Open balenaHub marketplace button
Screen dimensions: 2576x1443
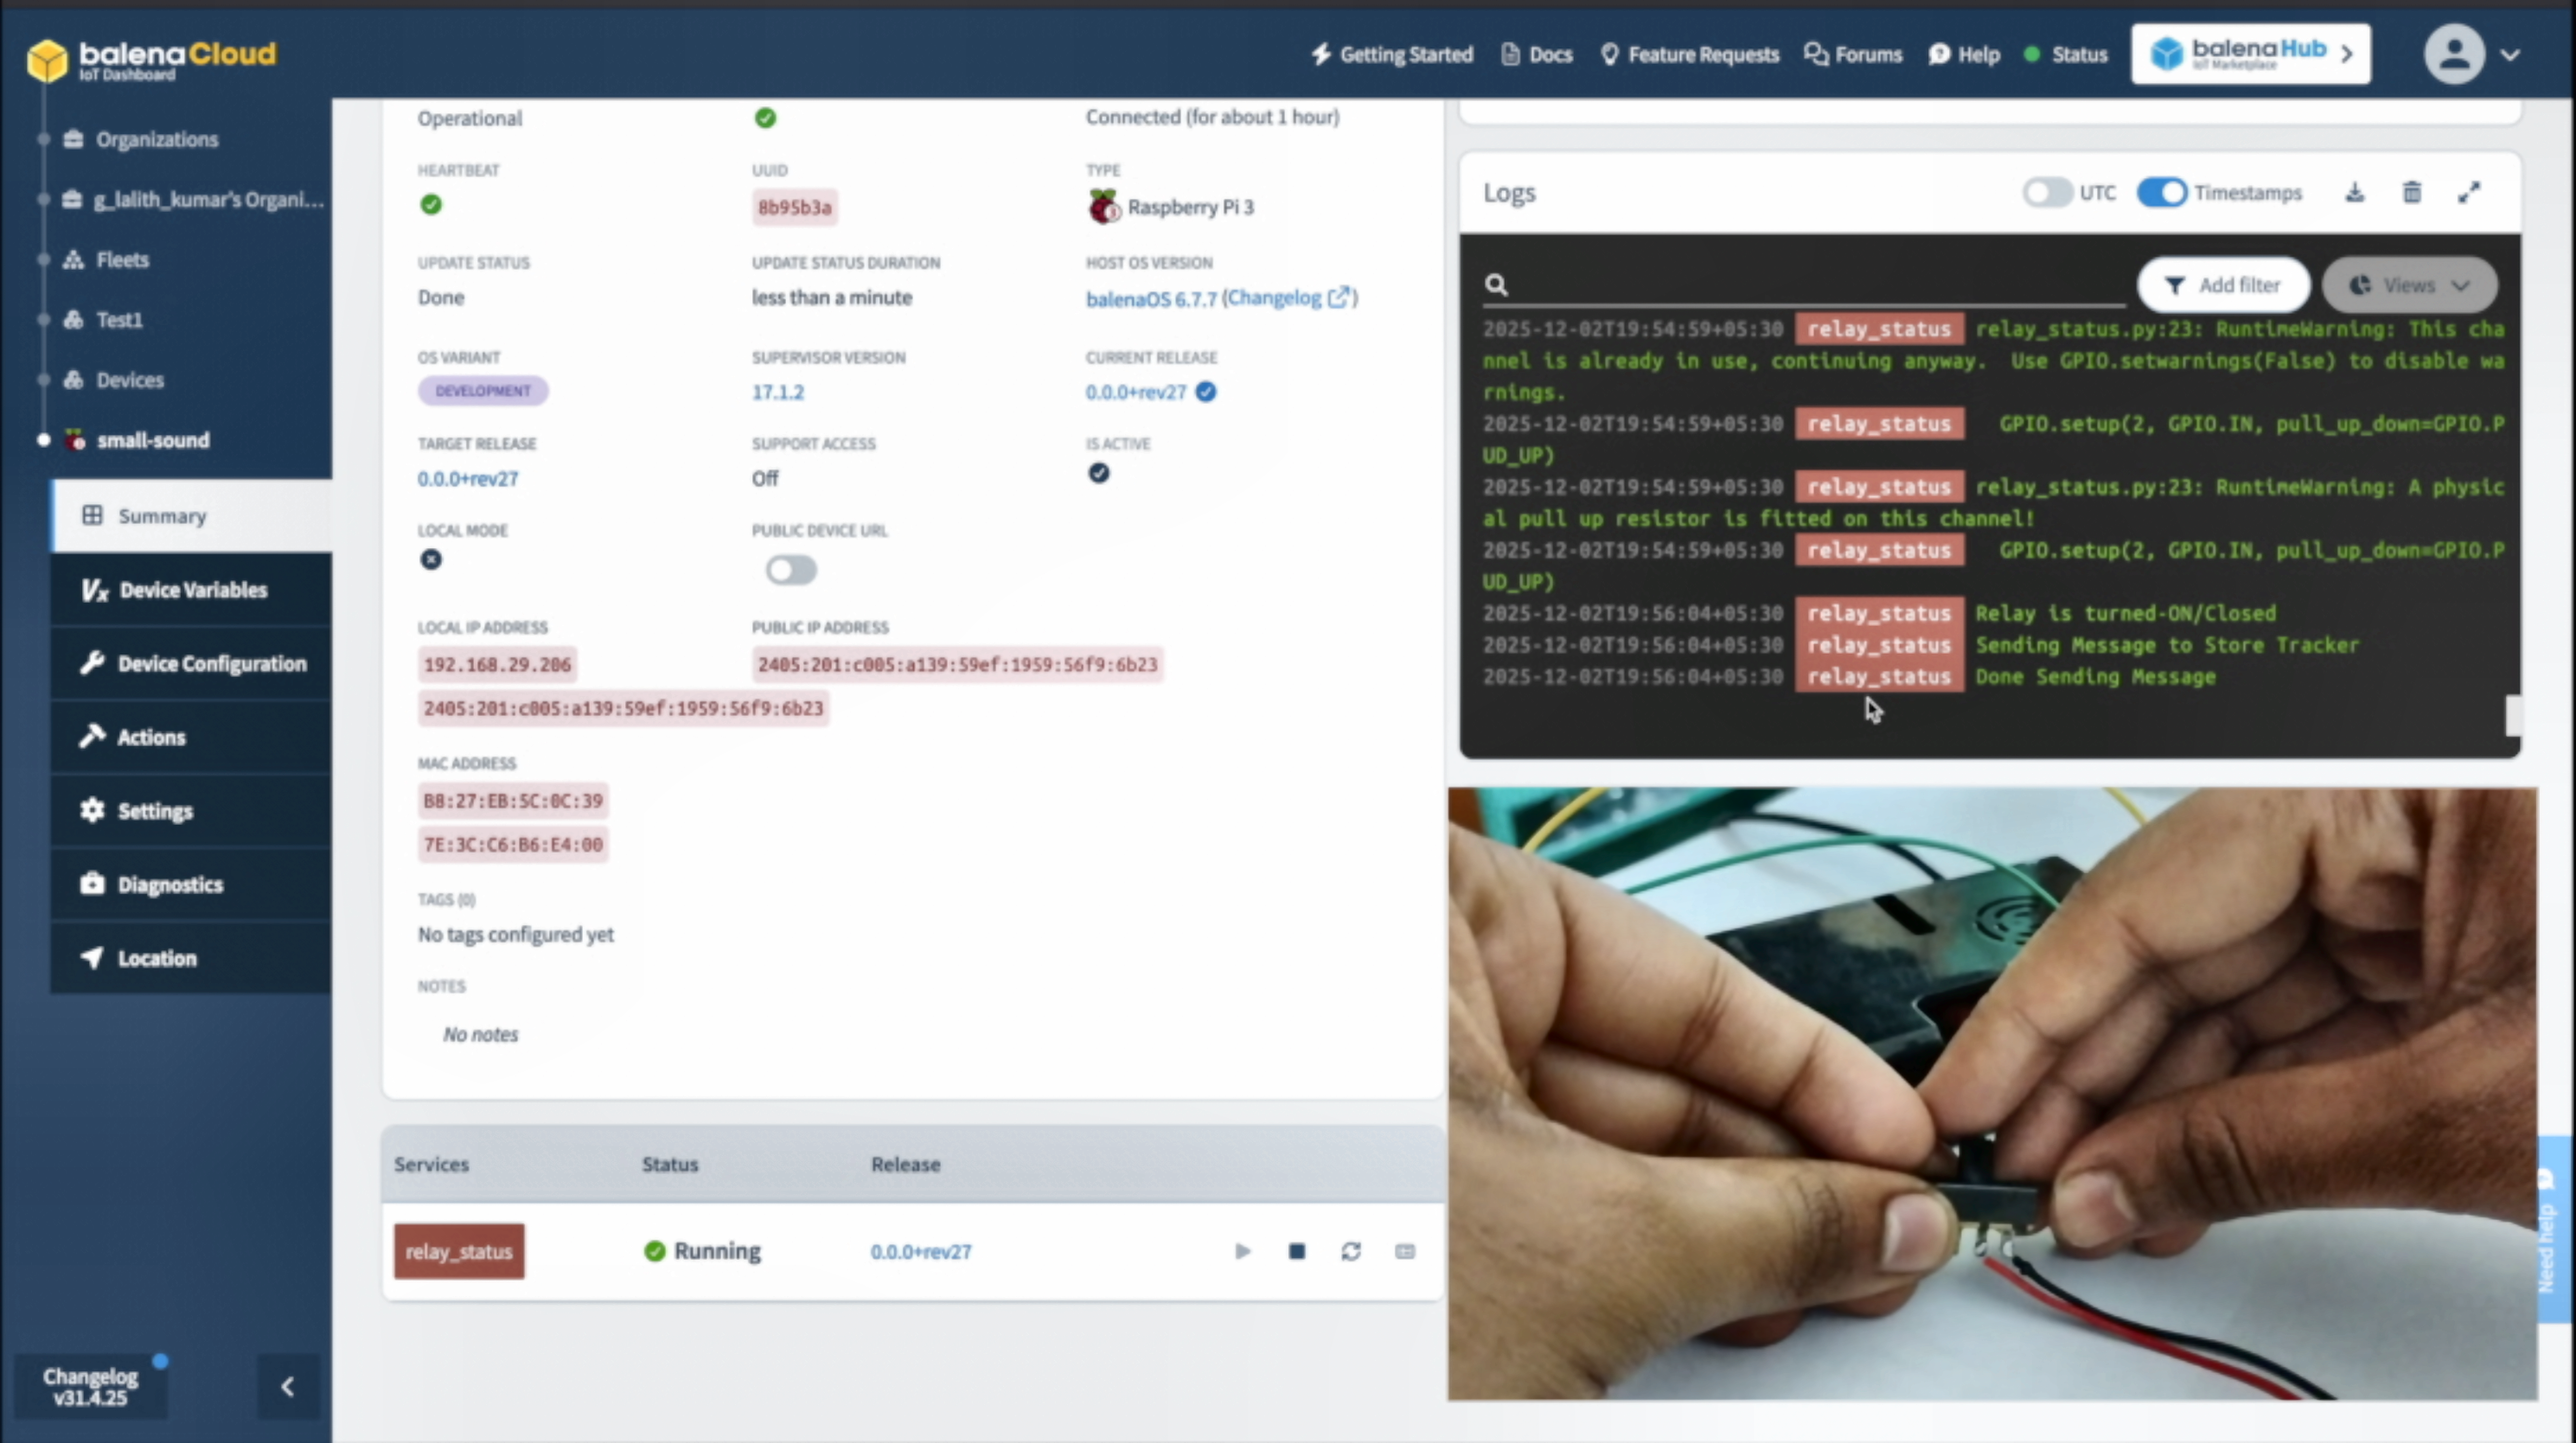(2250, 54)
